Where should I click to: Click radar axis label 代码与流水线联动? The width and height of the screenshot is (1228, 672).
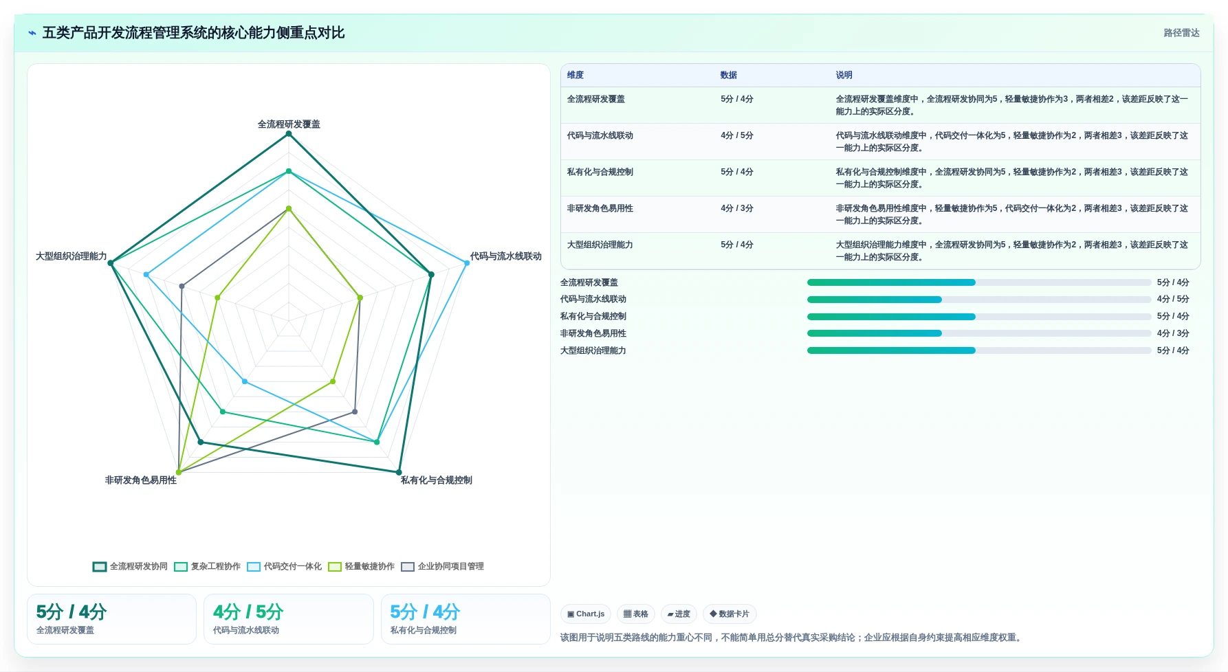pyautogui.click(x=506, y=256)
